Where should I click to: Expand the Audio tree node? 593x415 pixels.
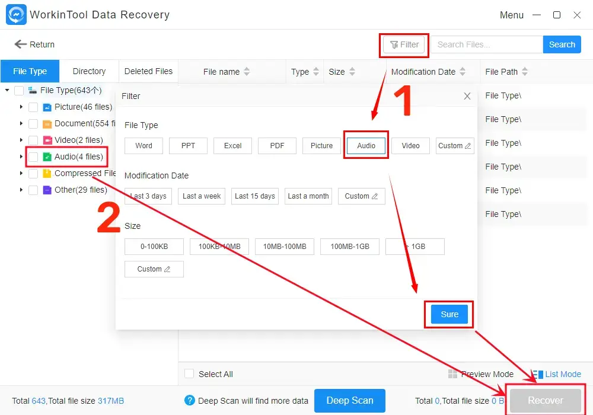pyautogui.click(x=21, y=157)
